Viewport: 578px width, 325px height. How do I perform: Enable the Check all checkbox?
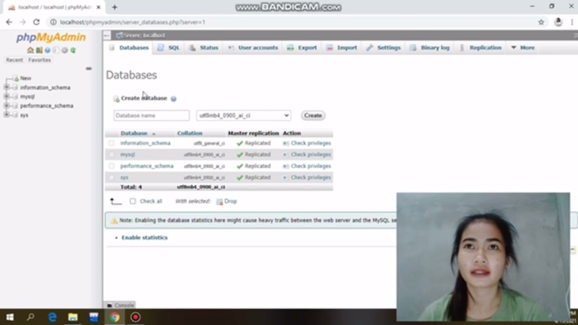(133, 201)
